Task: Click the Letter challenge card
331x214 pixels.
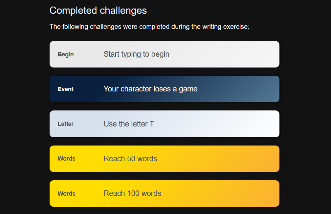Action: 164,124
